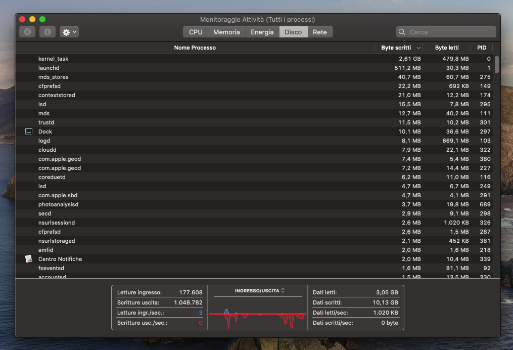
Task: Select the lsd row with PID 249
Action: click(x=254, y=186)
